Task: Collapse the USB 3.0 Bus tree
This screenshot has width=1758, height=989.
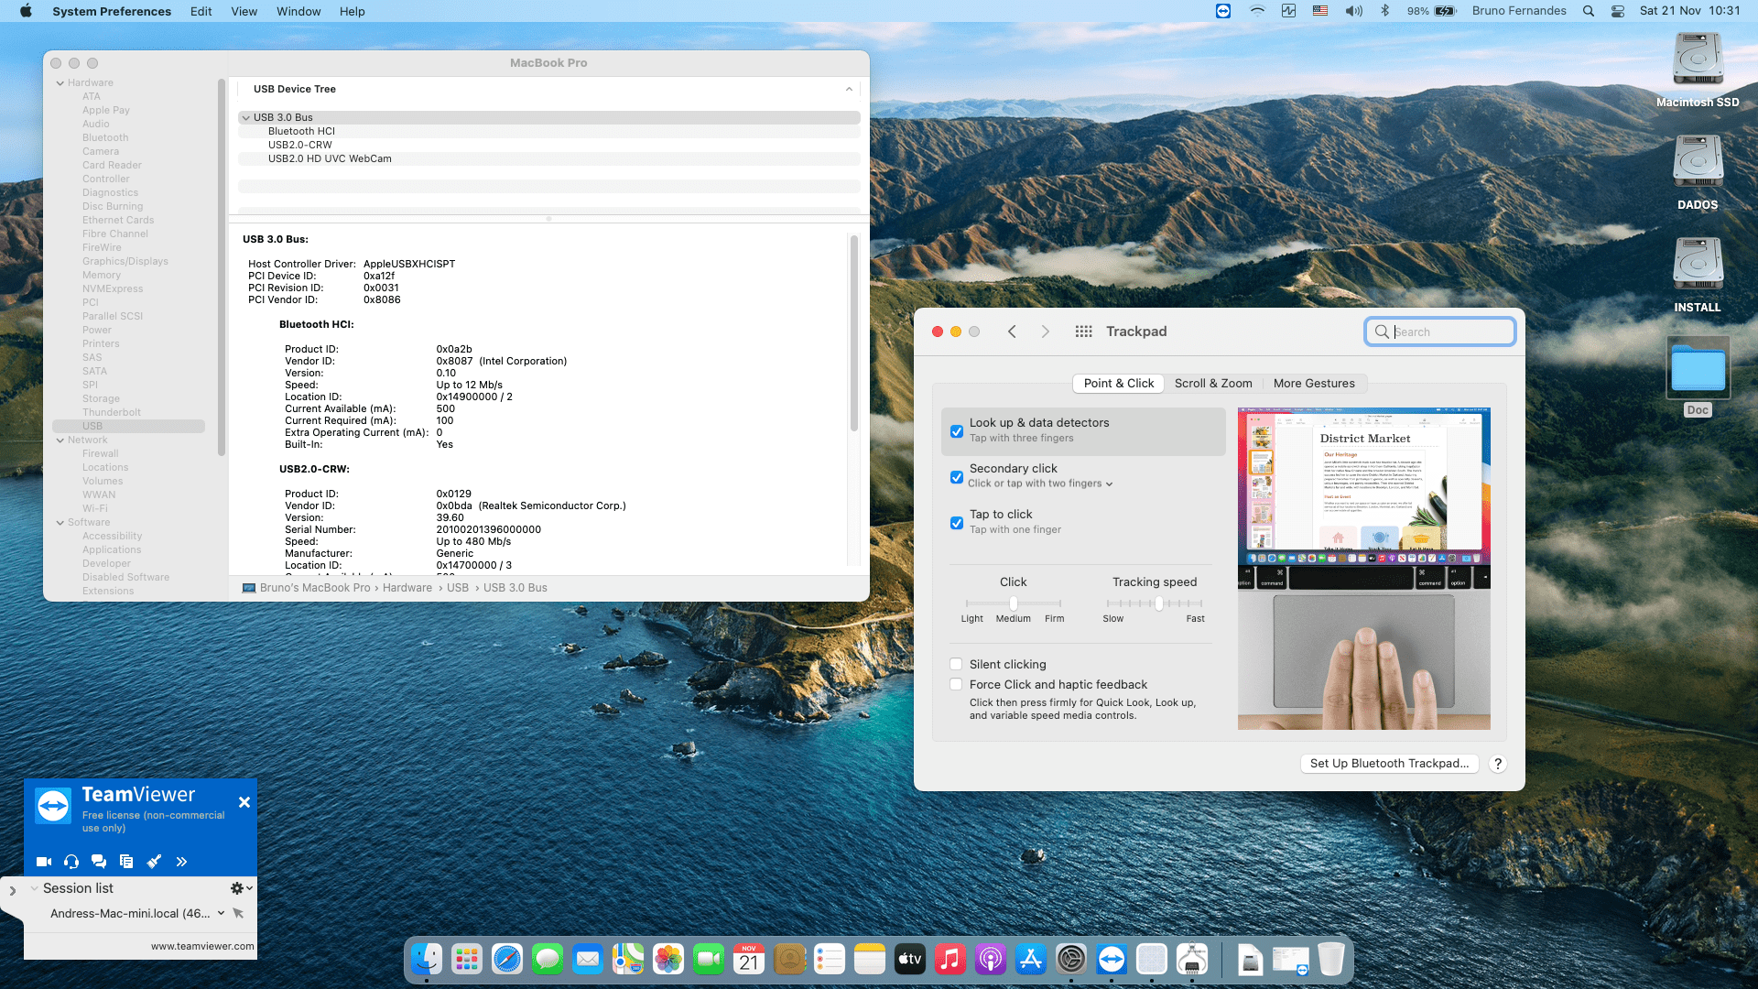Action: tap(245, 118)
